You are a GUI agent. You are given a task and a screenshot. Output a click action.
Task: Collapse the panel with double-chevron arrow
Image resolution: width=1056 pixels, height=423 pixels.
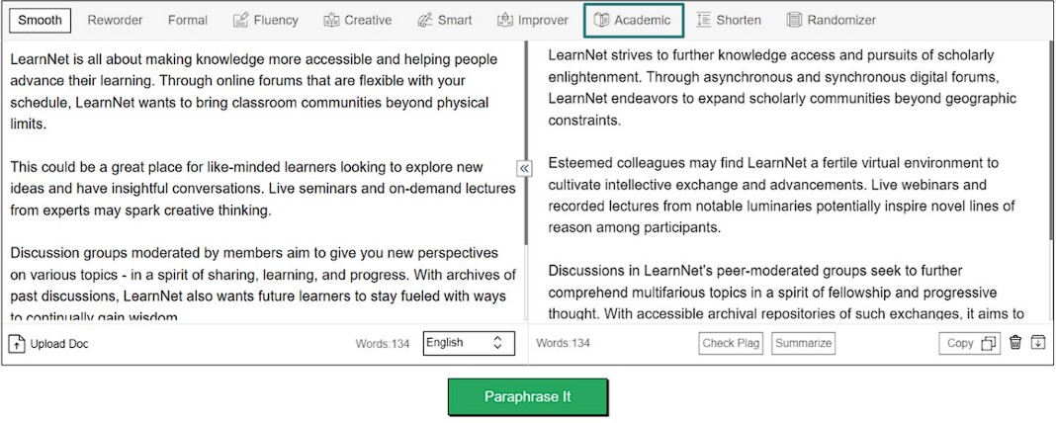tap(524, 169)
